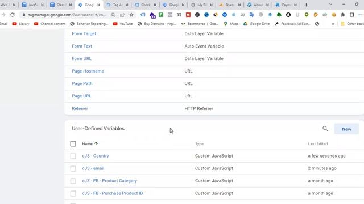Click the green map pin extension icon
The image size is (364, 204).
point(307,15)
